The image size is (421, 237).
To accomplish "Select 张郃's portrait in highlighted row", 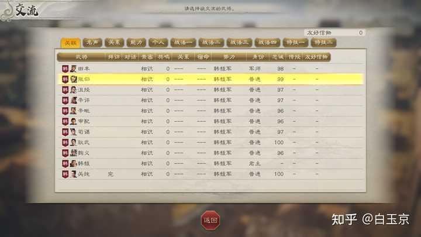I will point(73,79).
